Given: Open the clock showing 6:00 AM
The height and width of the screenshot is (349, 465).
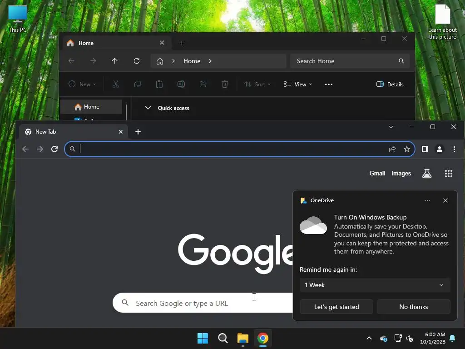Looking at the screenshot, I should [x=433, y=338].
